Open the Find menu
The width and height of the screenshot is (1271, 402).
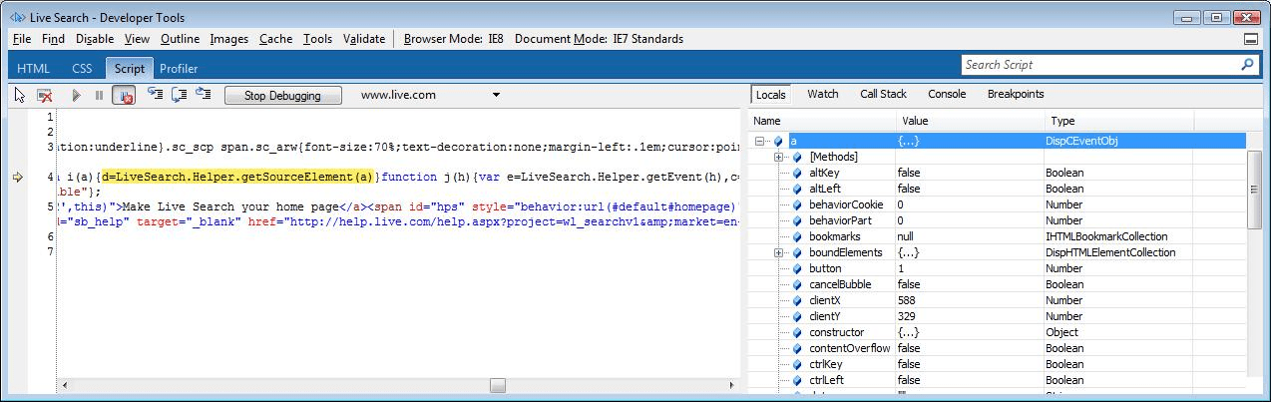[x=53, y=39]
